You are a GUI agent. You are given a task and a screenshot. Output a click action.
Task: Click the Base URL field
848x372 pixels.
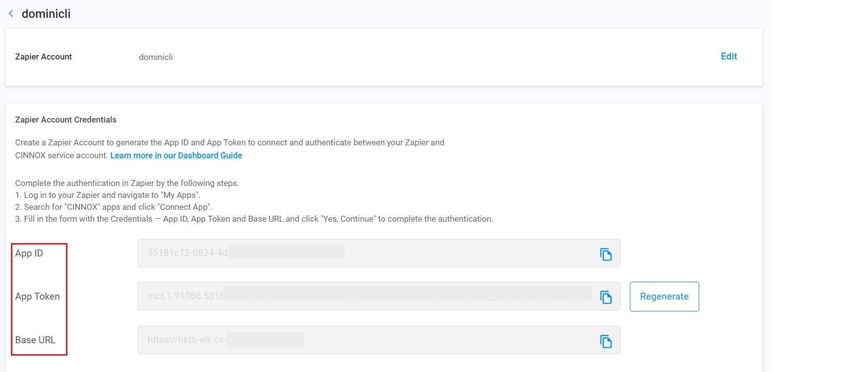click(379, 340)
